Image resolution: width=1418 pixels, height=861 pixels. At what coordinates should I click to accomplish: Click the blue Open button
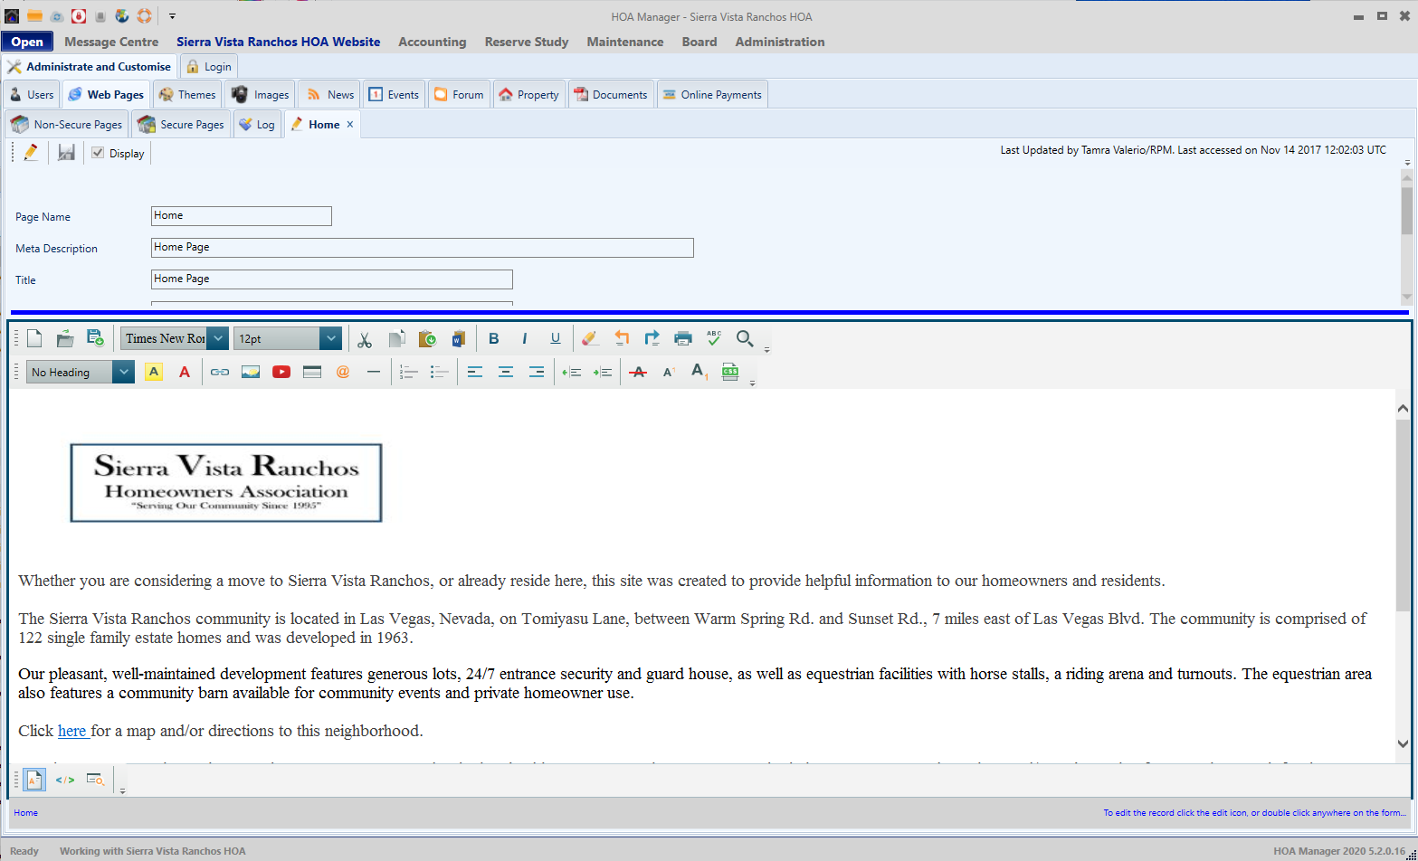click(x=27, y=42)
